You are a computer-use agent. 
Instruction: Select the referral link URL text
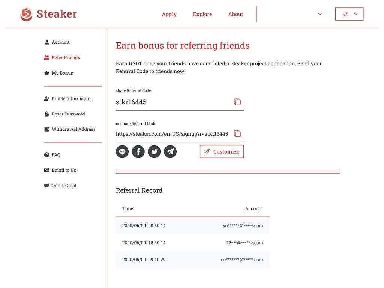coord(172,134)
